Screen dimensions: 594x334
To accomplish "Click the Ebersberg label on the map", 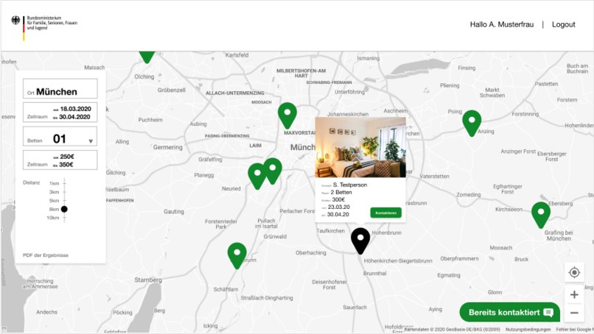I will pos(560,204).
